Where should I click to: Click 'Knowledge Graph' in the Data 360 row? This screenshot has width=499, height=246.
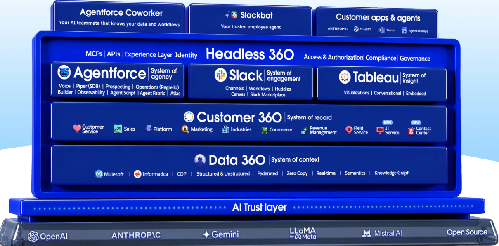pos(392,173)
